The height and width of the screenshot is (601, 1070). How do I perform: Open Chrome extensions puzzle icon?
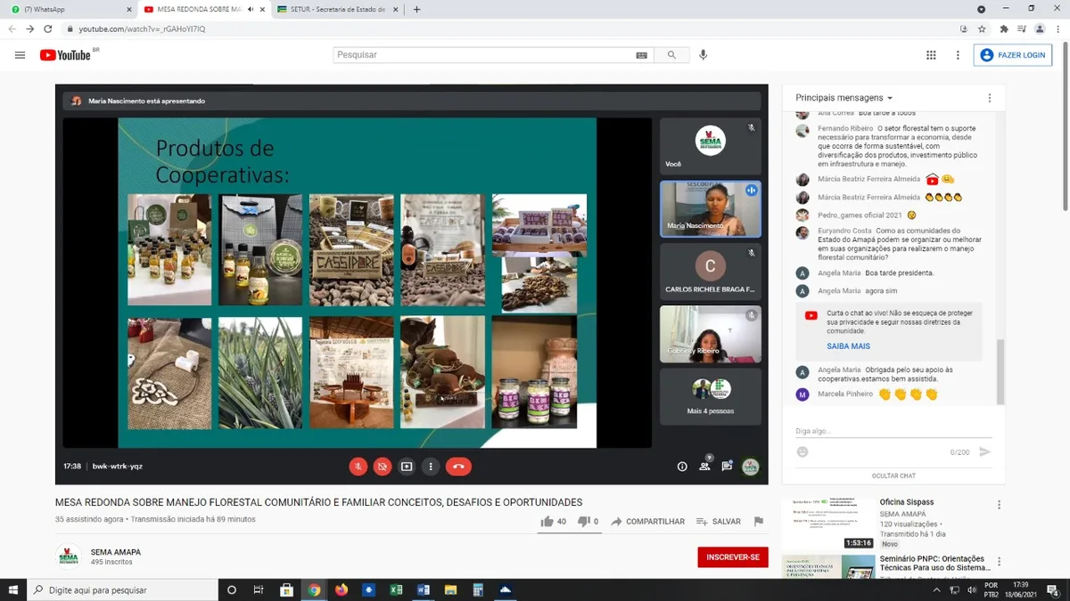1004,29
